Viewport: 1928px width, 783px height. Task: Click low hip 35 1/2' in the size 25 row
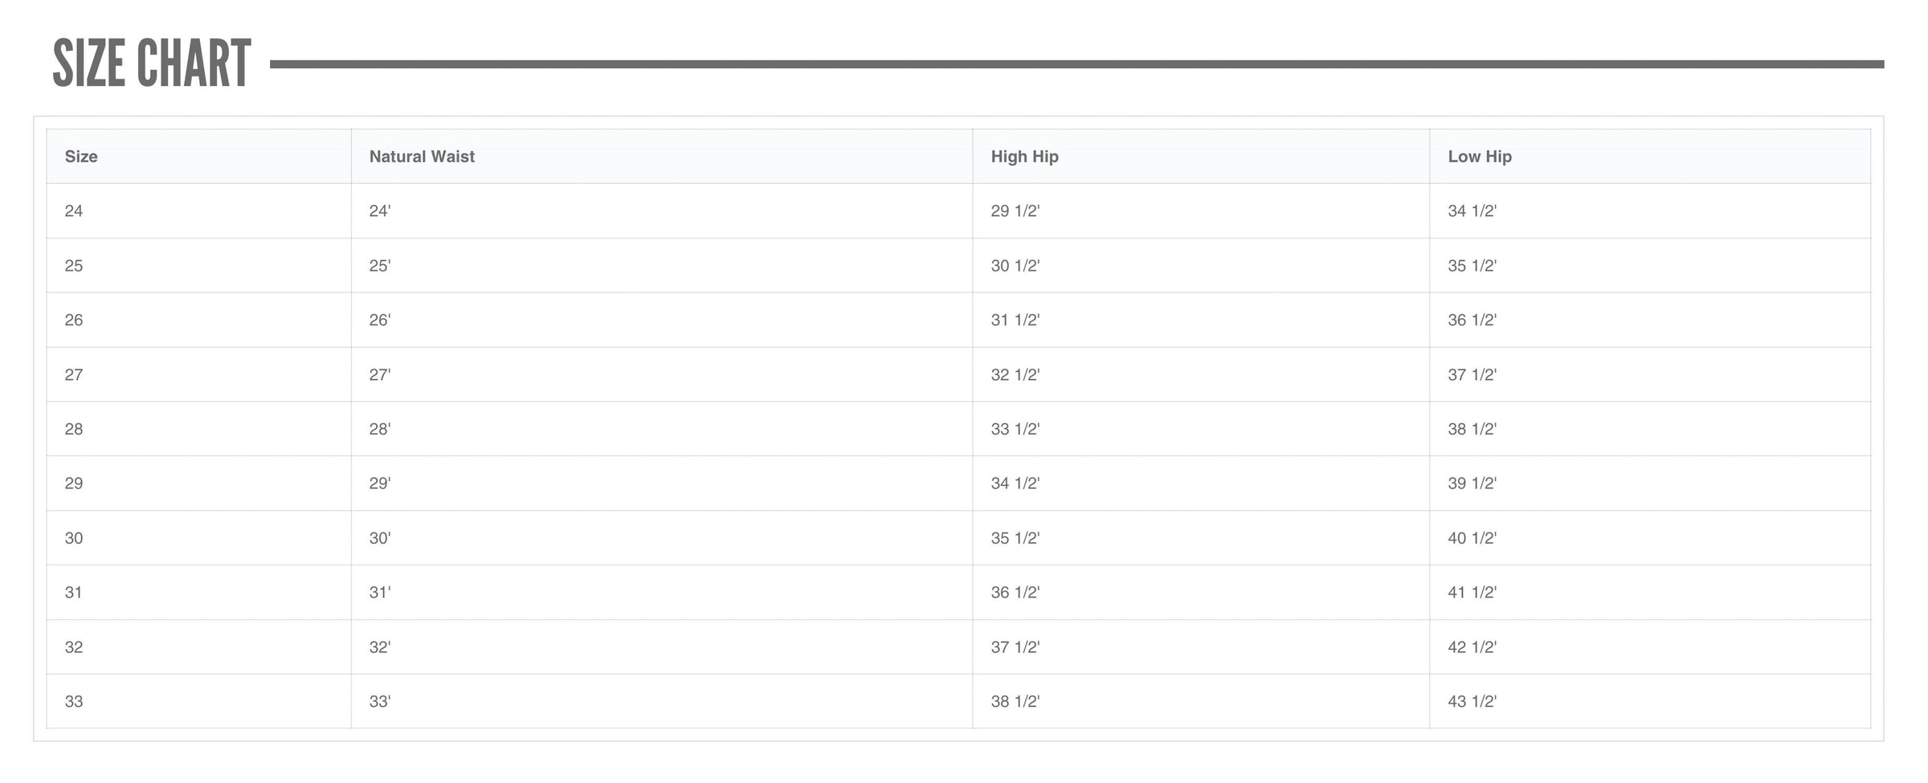point(1473,266)
